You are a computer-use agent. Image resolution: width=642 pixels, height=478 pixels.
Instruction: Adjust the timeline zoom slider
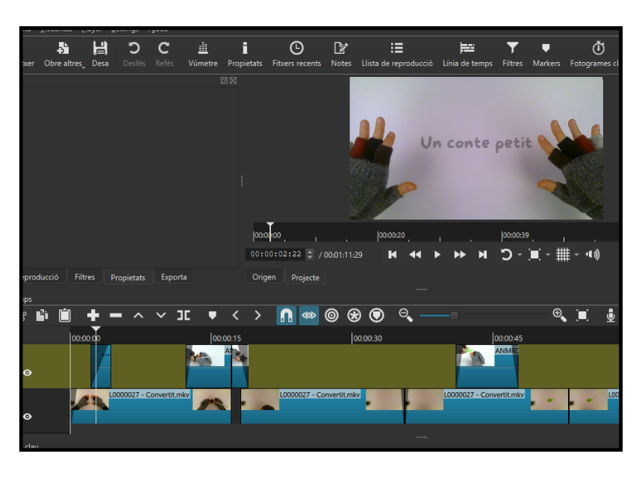coord(453,316)
